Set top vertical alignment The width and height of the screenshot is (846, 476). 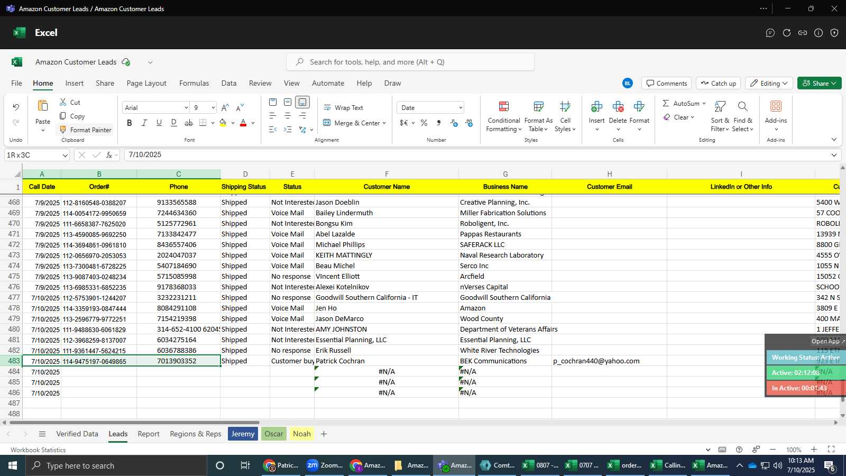(x=273, y=102)
